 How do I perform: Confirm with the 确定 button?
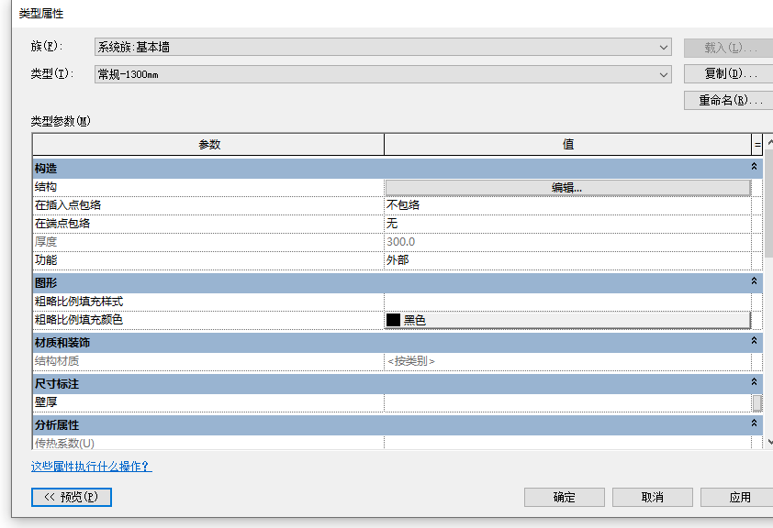point(564,497)
